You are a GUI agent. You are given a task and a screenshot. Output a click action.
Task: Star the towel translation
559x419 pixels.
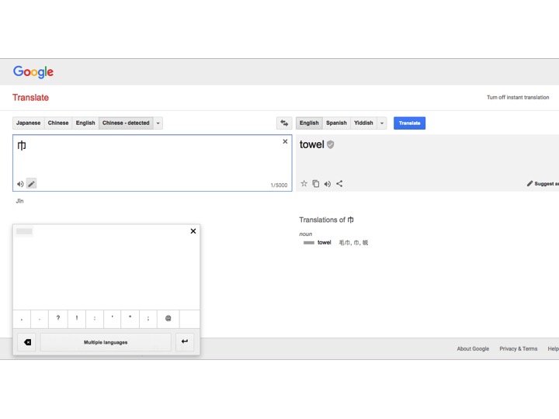[x=304, y=183]
